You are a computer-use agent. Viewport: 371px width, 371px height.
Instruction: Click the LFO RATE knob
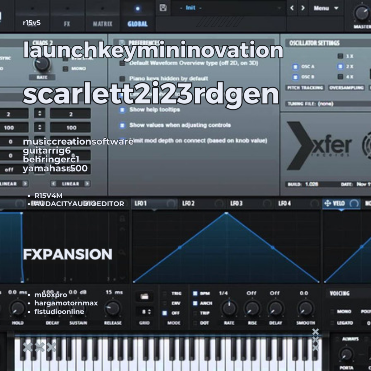229,309
